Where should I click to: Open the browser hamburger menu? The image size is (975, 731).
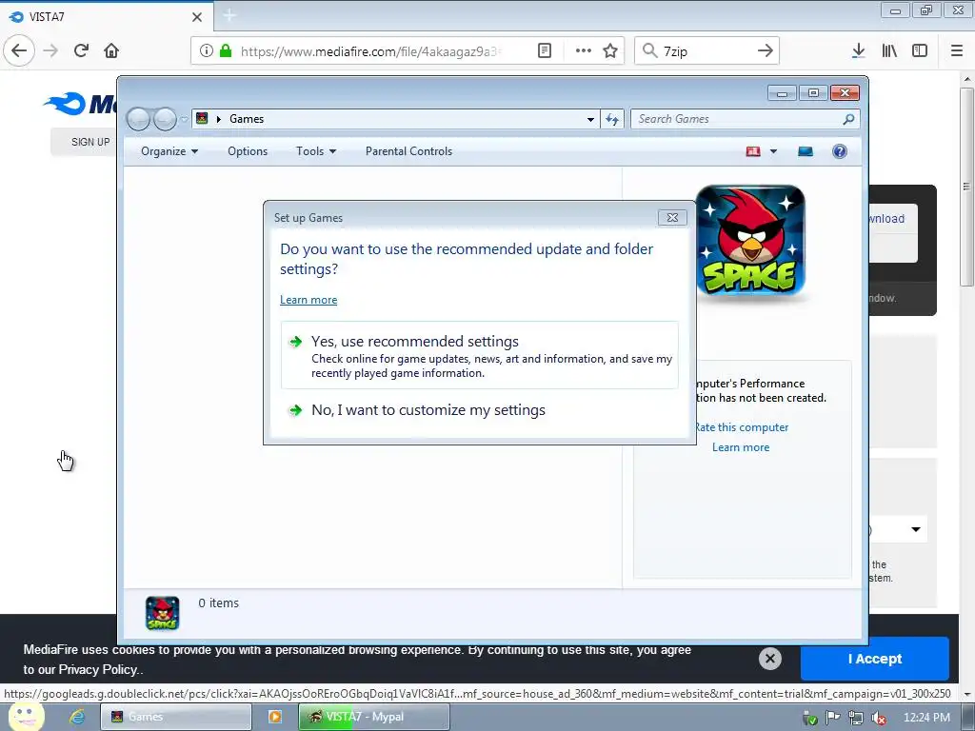click(957, 51)
